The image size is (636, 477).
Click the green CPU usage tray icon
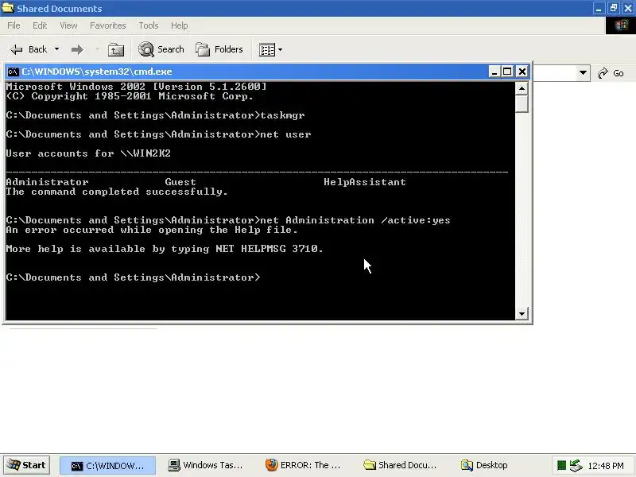tap(561, 466)
